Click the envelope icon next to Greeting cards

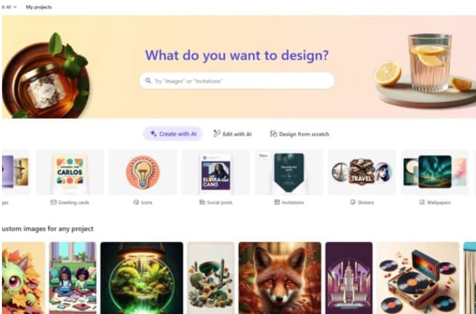53,202
